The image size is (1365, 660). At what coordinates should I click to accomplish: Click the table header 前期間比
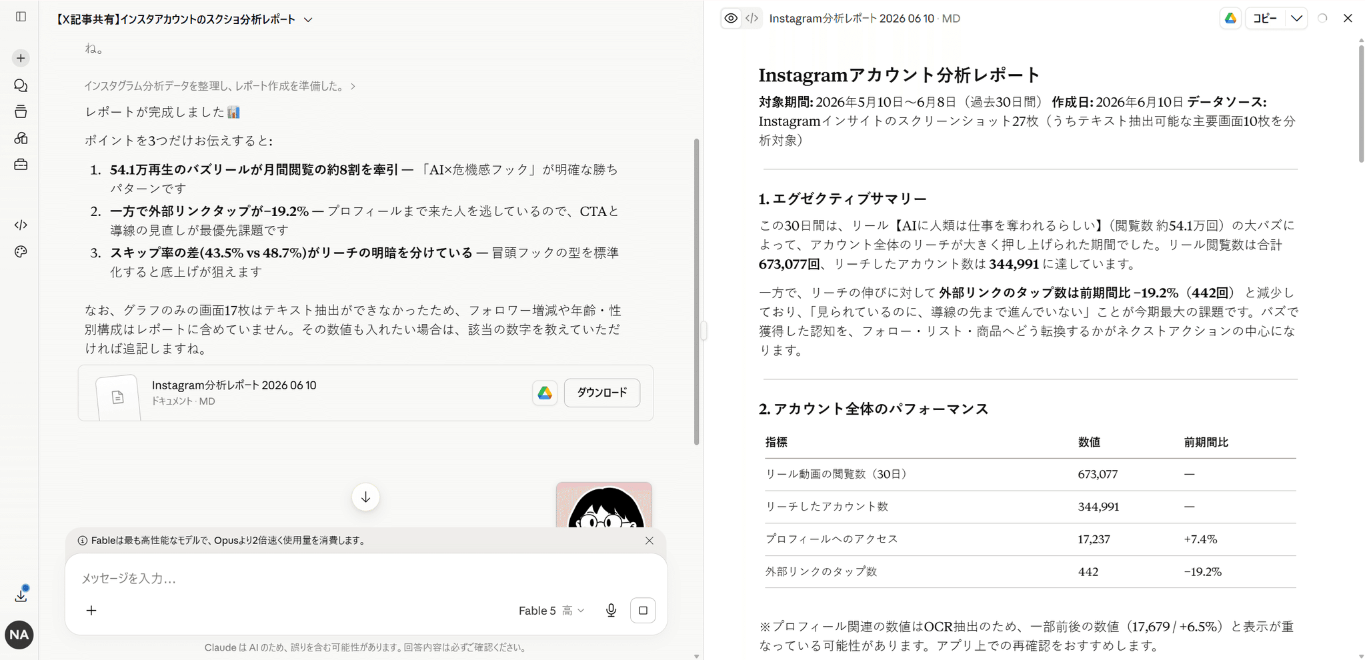[1206, 442]
